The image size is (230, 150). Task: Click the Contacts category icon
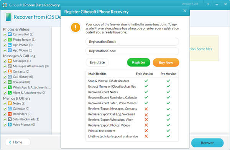click(10, 72)
